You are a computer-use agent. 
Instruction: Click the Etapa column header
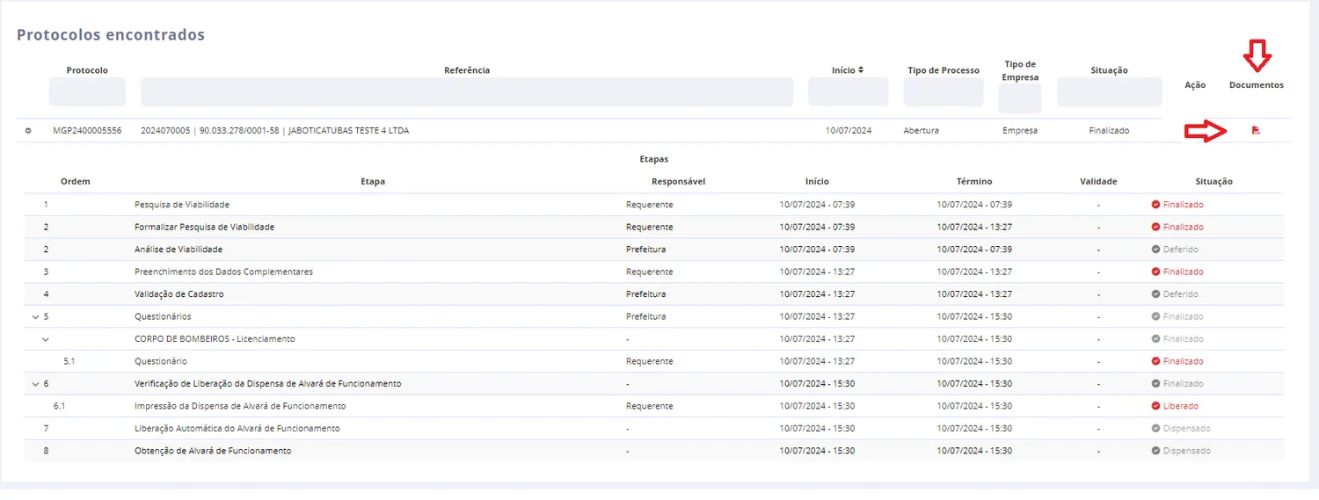pos(373,182)
